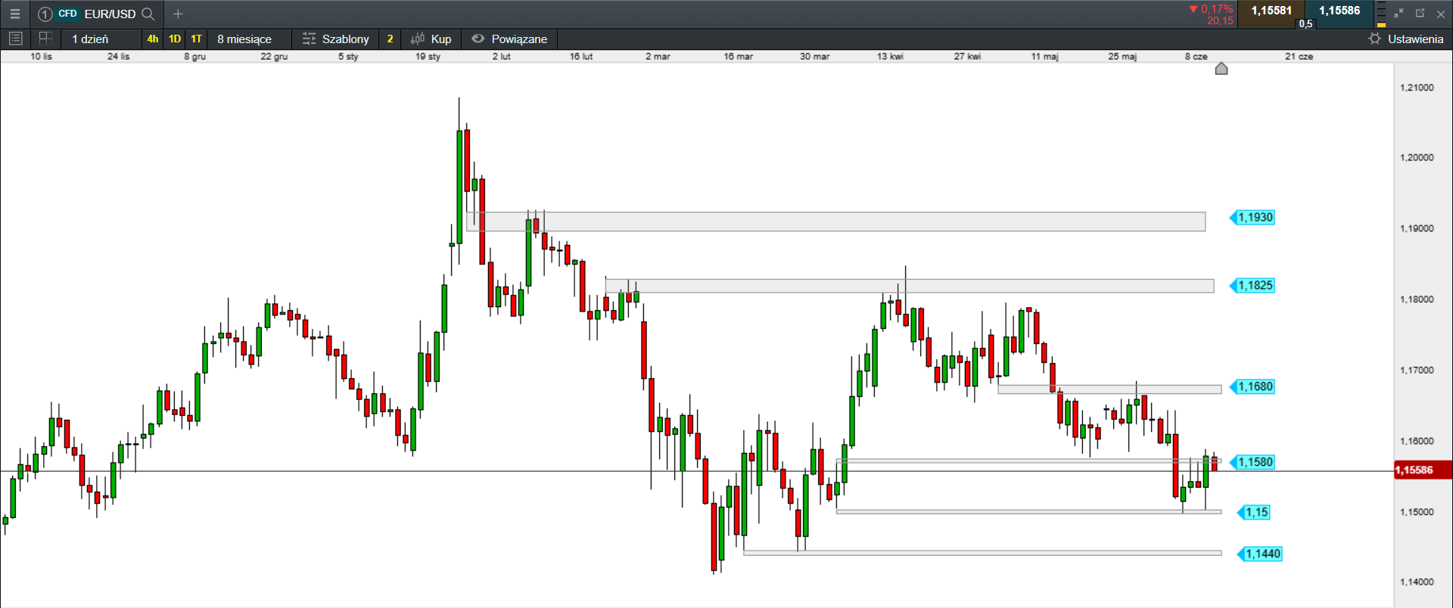Click the market depth bar indicator
This screenshot has height=608, width=1453.
(x=1381, y=14)
